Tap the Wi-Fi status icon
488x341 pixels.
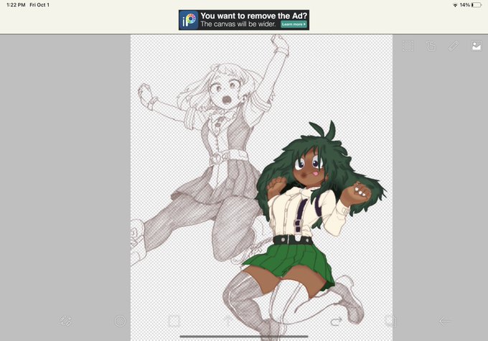455,5
